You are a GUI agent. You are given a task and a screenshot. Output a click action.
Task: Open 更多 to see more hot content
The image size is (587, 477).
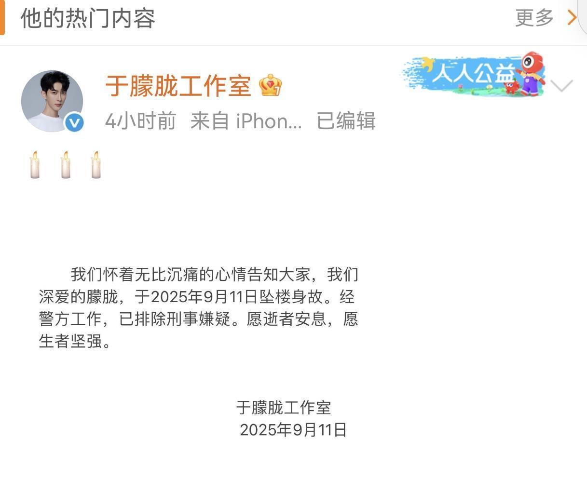point(534,18)
